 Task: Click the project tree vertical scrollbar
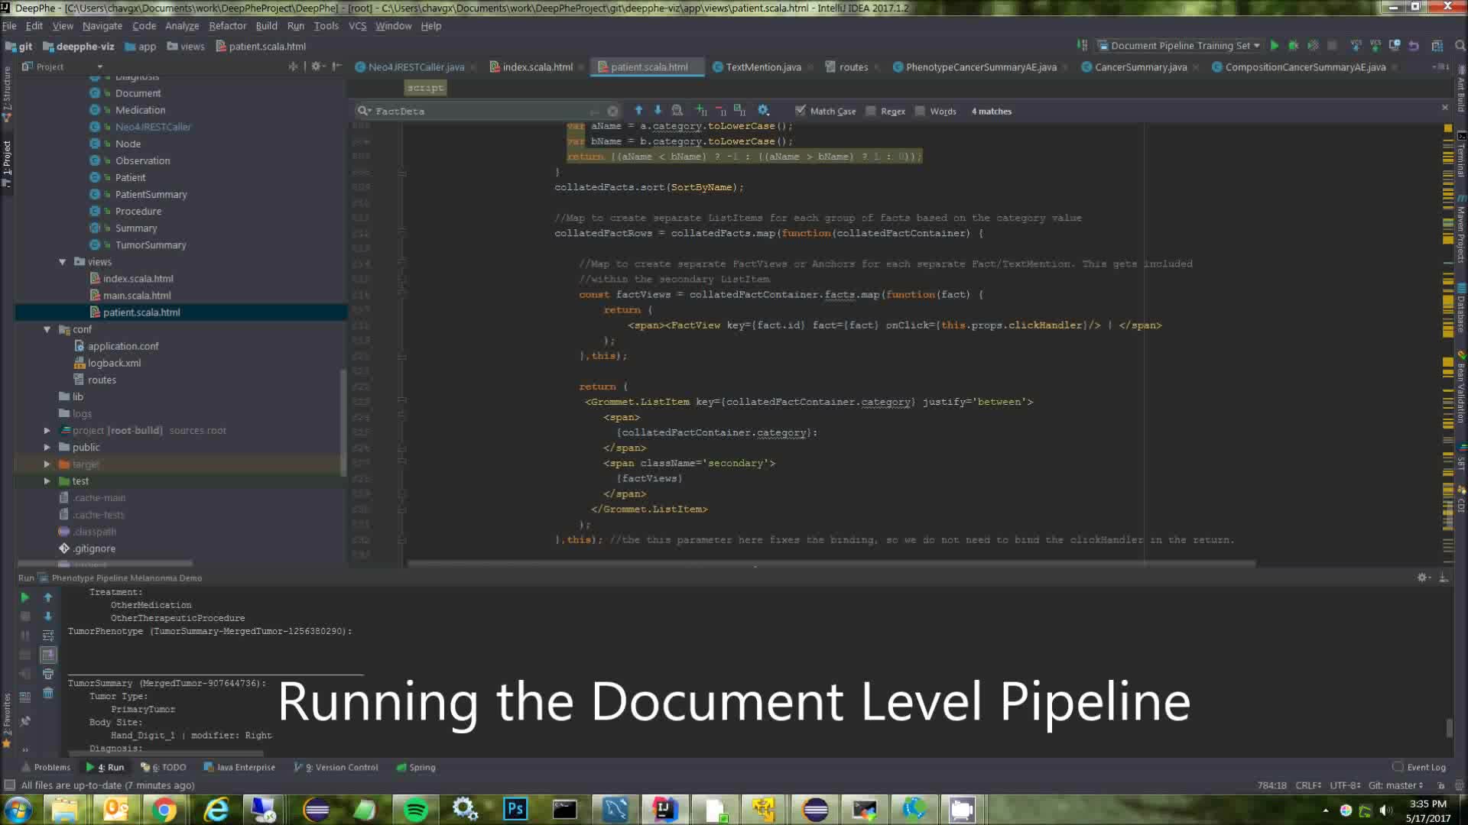coord(343,422)
